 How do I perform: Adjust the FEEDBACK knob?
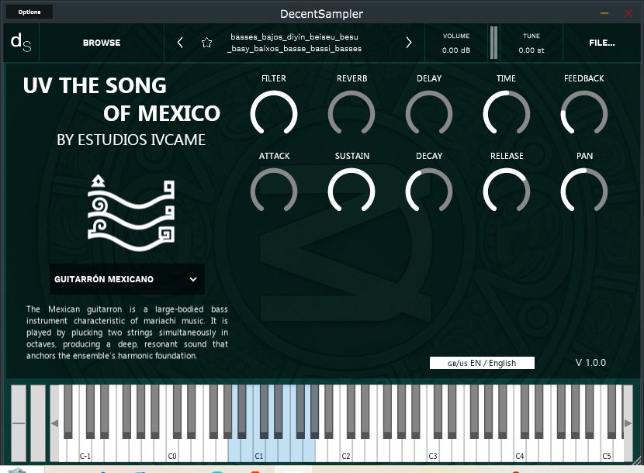point(584,114)
